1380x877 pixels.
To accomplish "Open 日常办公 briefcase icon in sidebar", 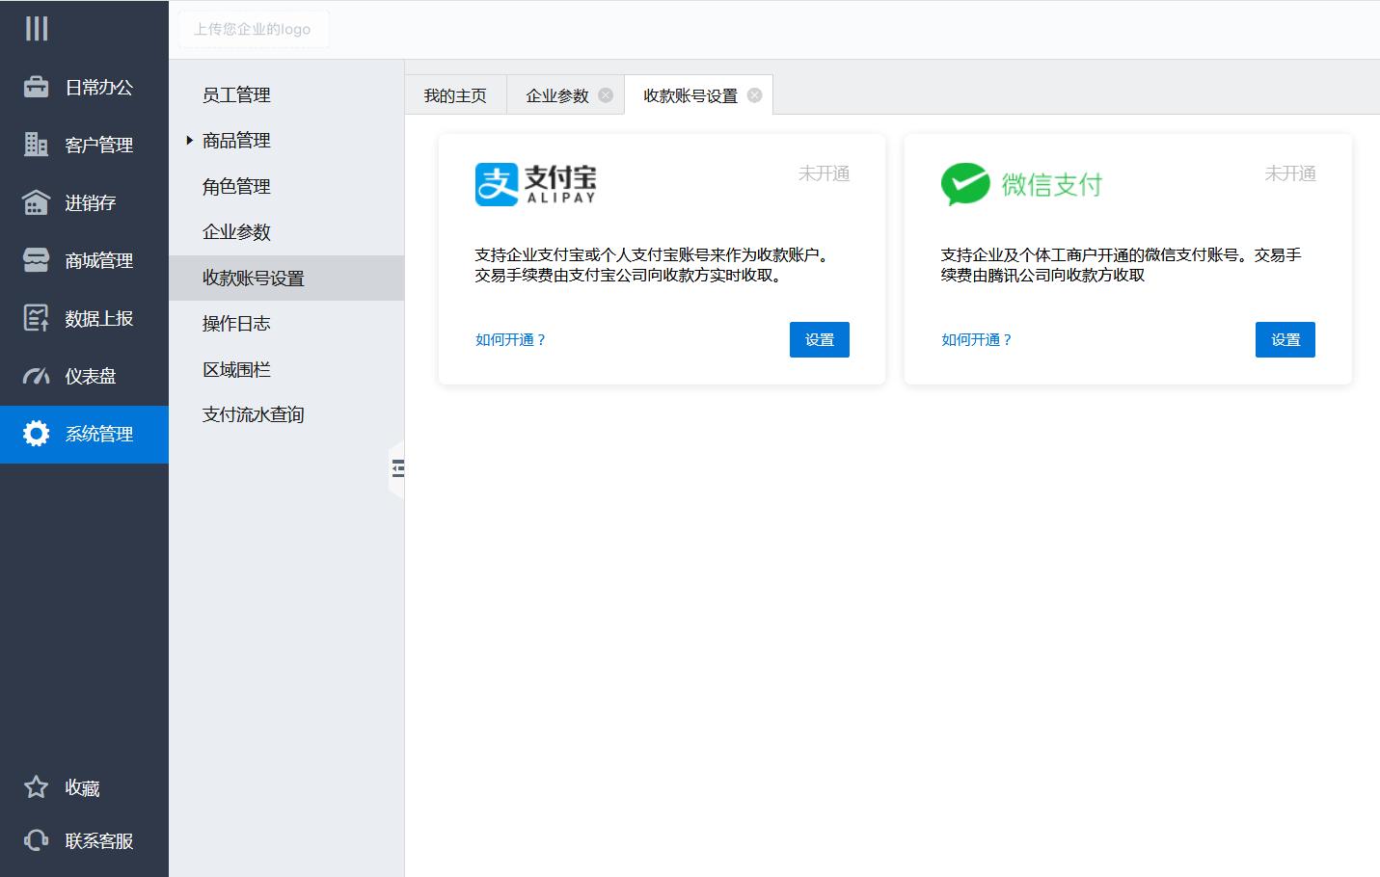I will click(37, 87).
